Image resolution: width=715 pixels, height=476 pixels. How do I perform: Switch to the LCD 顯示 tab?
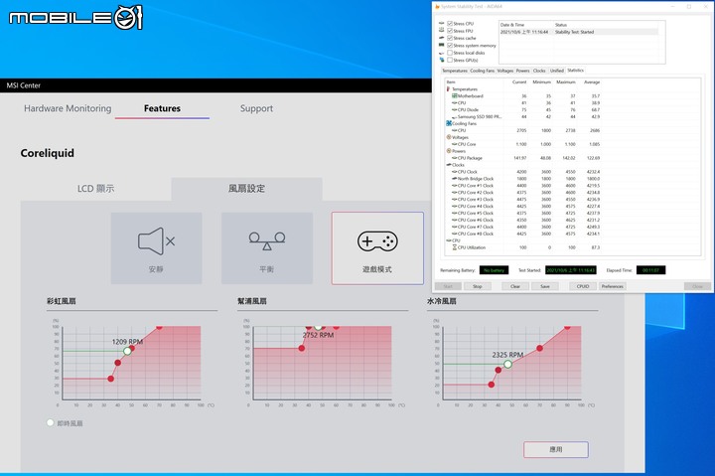click(x=95, y=189)
